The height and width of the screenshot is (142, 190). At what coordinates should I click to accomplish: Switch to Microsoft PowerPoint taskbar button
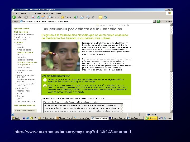64,118
